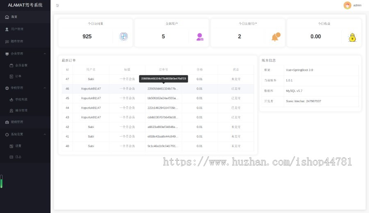Click order number cell in row 45
Screen dimensions: 369x213
(163, 98)
